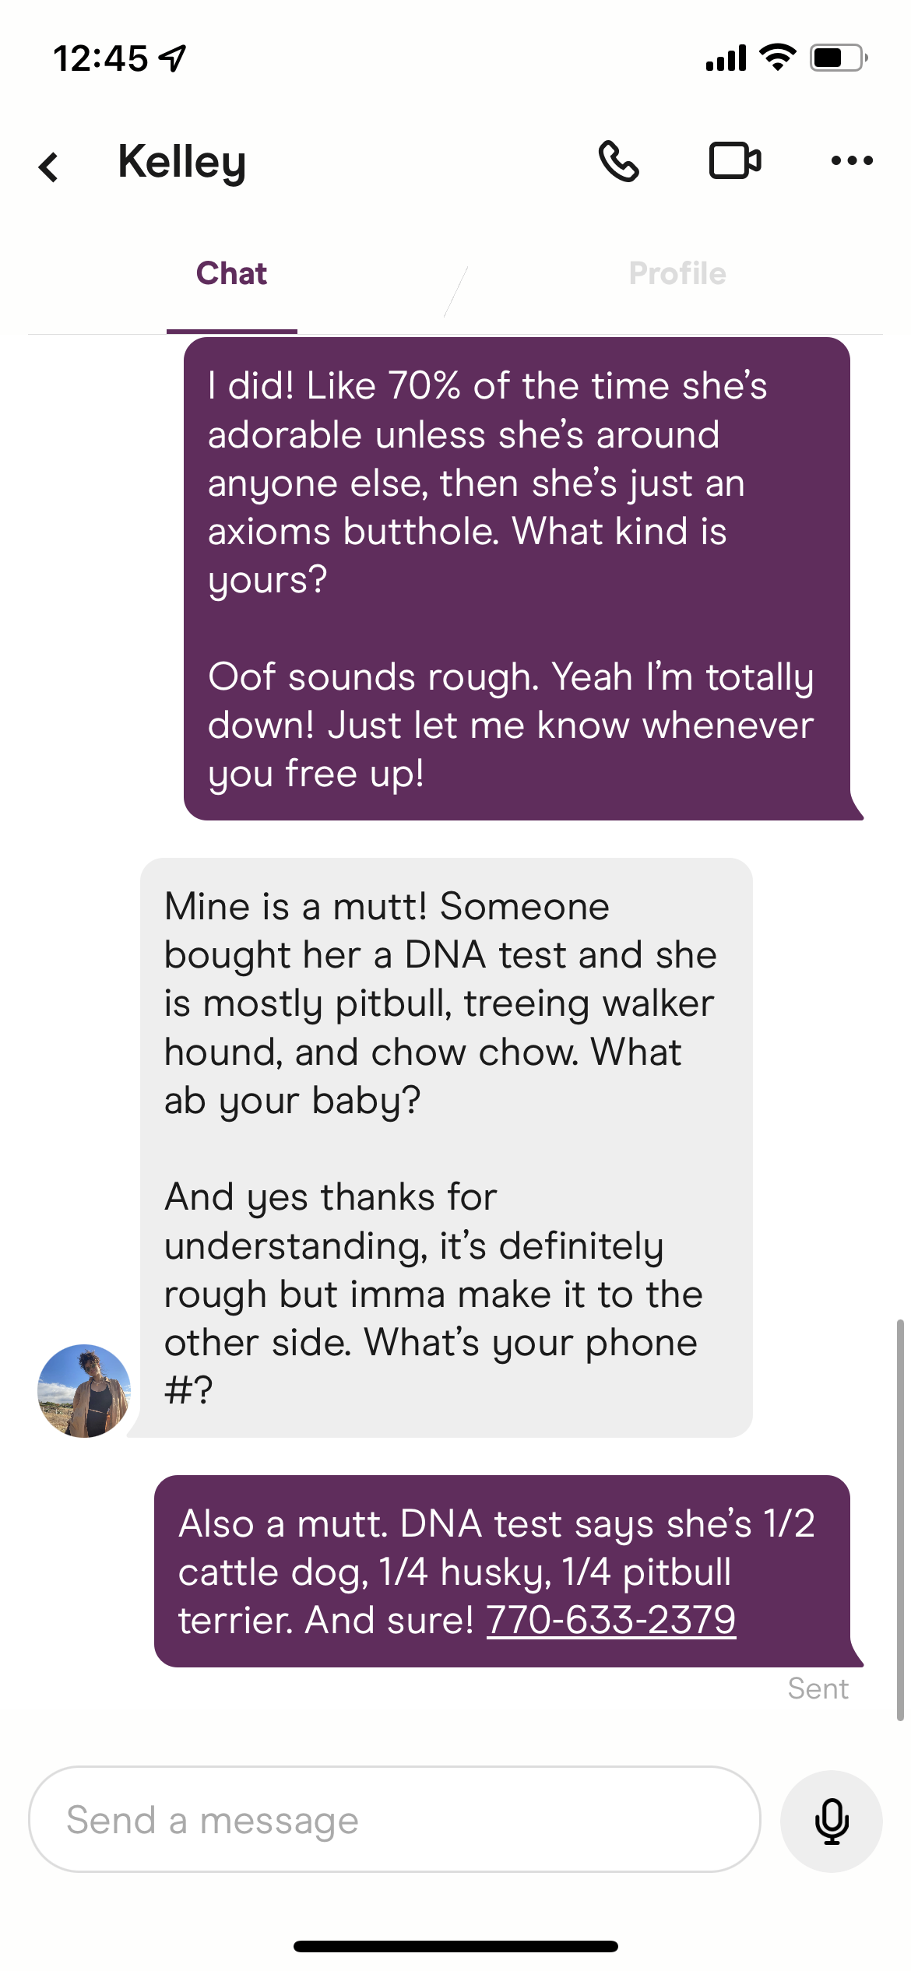This screenshot has height=1971, width=911.
Task: Check the Wi-Fi status icon
Action: (776, 56)
